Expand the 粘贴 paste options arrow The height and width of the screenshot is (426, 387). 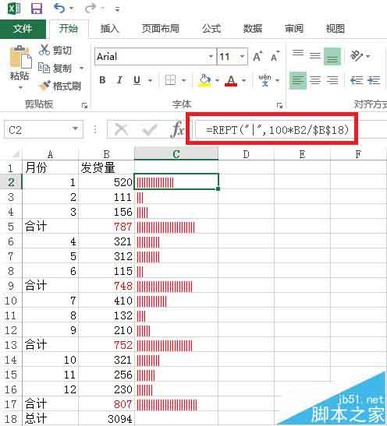[20, 88]
